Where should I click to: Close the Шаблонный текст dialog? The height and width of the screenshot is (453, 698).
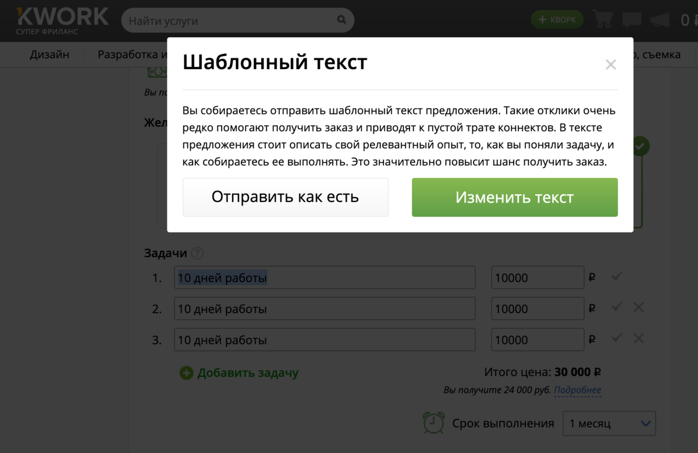(610, 64)
